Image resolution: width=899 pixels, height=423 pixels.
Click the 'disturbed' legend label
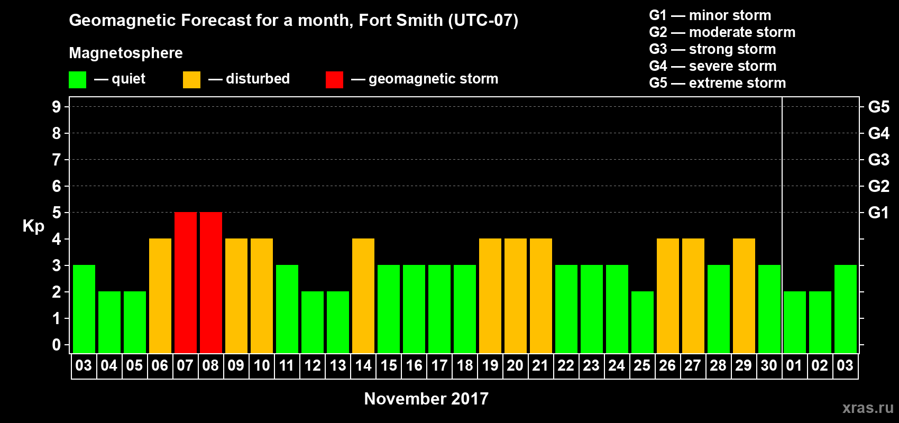258,79
